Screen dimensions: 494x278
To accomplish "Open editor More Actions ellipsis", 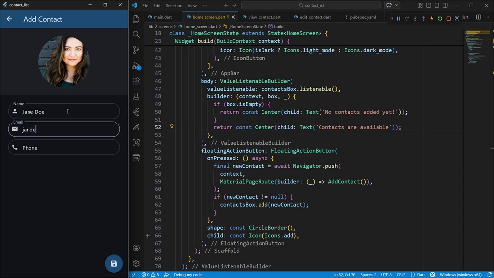I will point(487,17).
